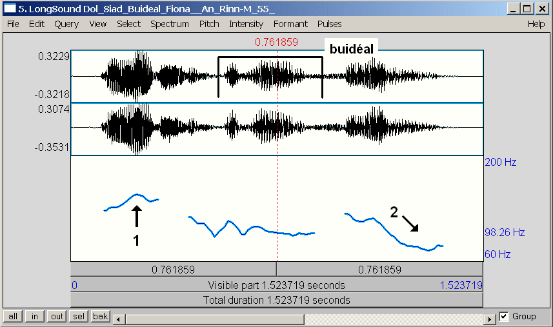Open the File menu
553x327 pixels.
[13, 24]
